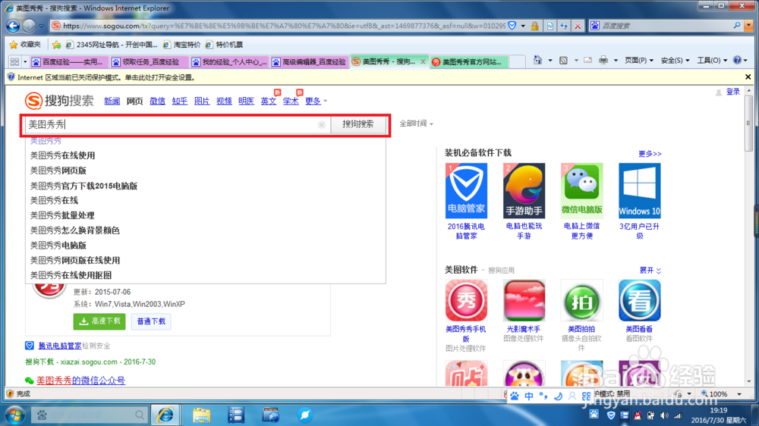This screenshot has width=759, height=426.
Task: Click the Favorites star icon (收藏夹)
Action: pyautogui.click(x=14, y=45)
